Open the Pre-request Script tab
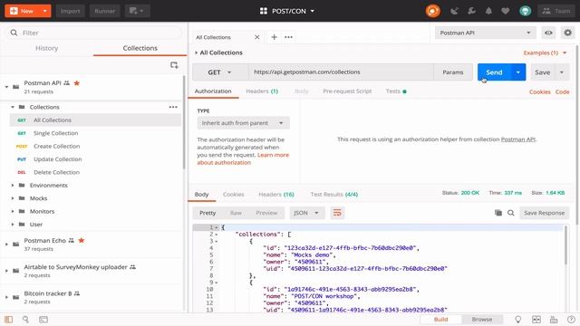 (x=347, y=91)
